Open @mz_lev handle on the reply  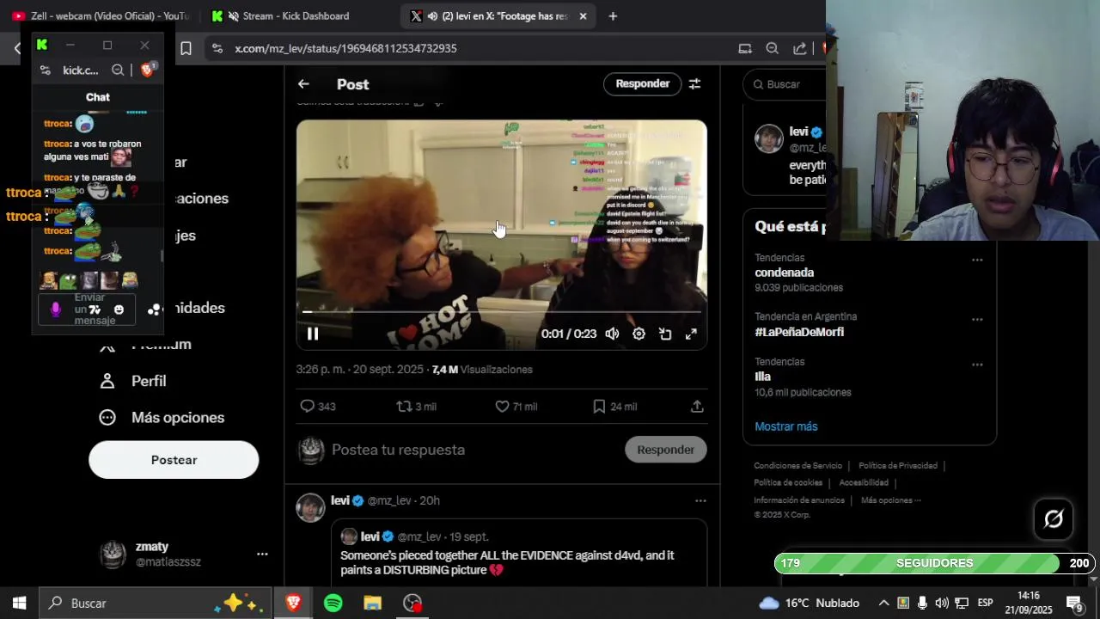point(389,500)
